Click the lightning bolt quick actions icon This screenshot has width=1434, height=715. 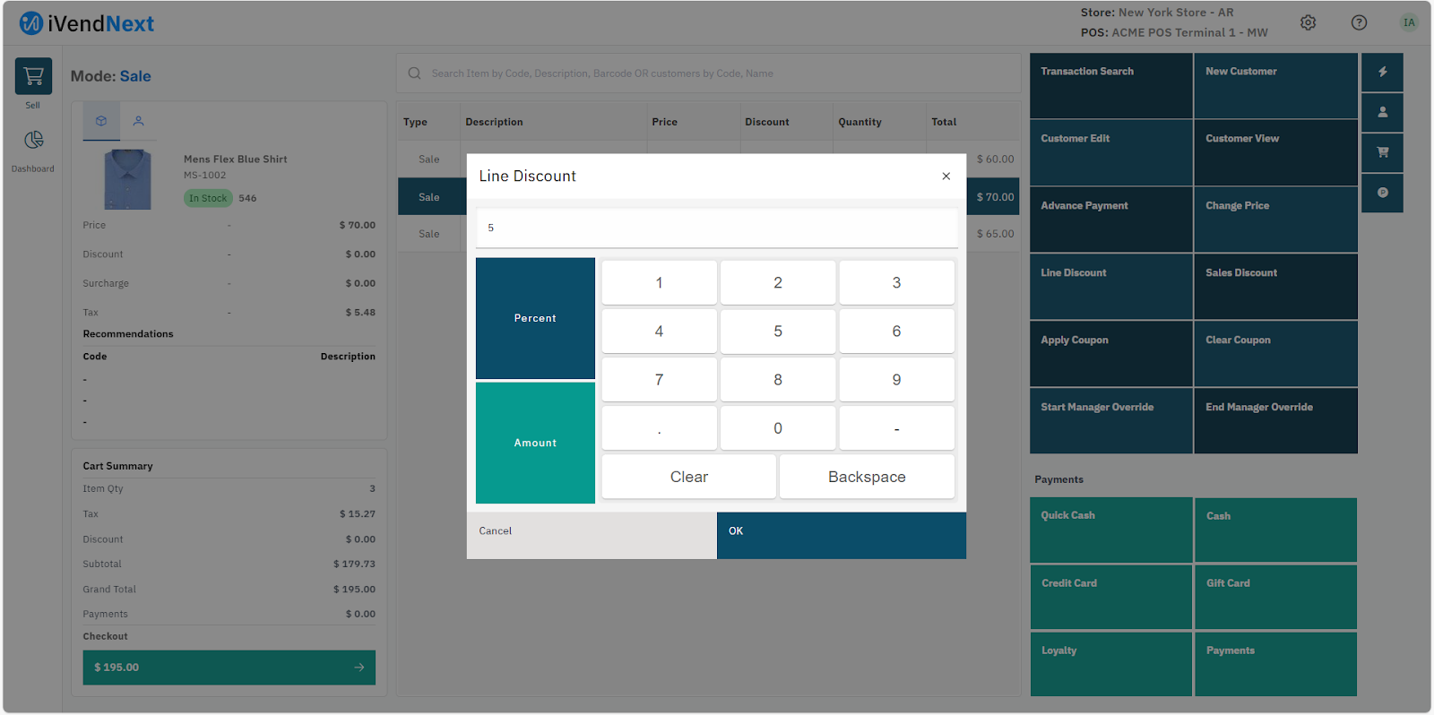pos(1382,73)
